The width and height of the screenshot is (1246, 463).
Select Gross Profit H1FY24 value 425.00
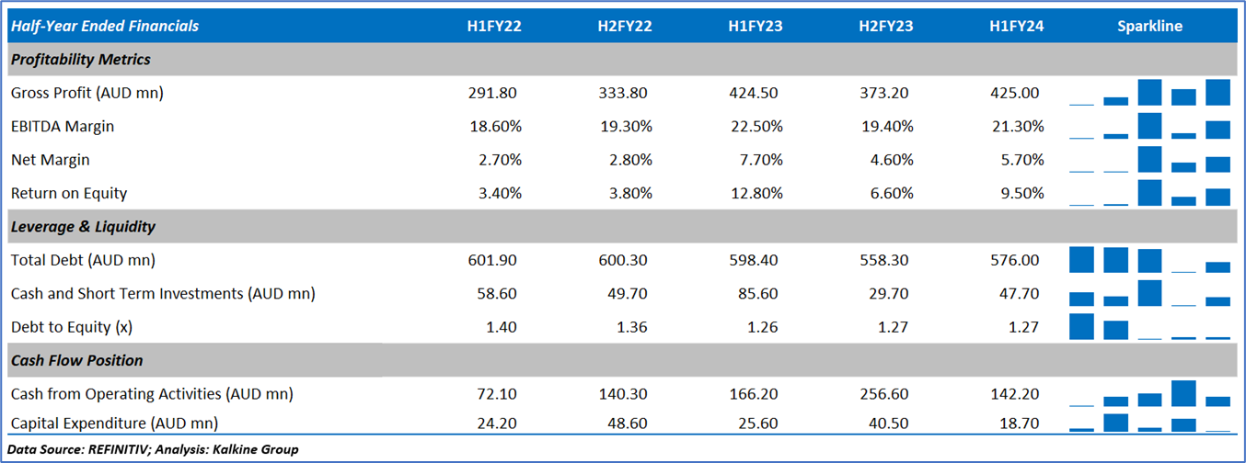[1017, 93]
